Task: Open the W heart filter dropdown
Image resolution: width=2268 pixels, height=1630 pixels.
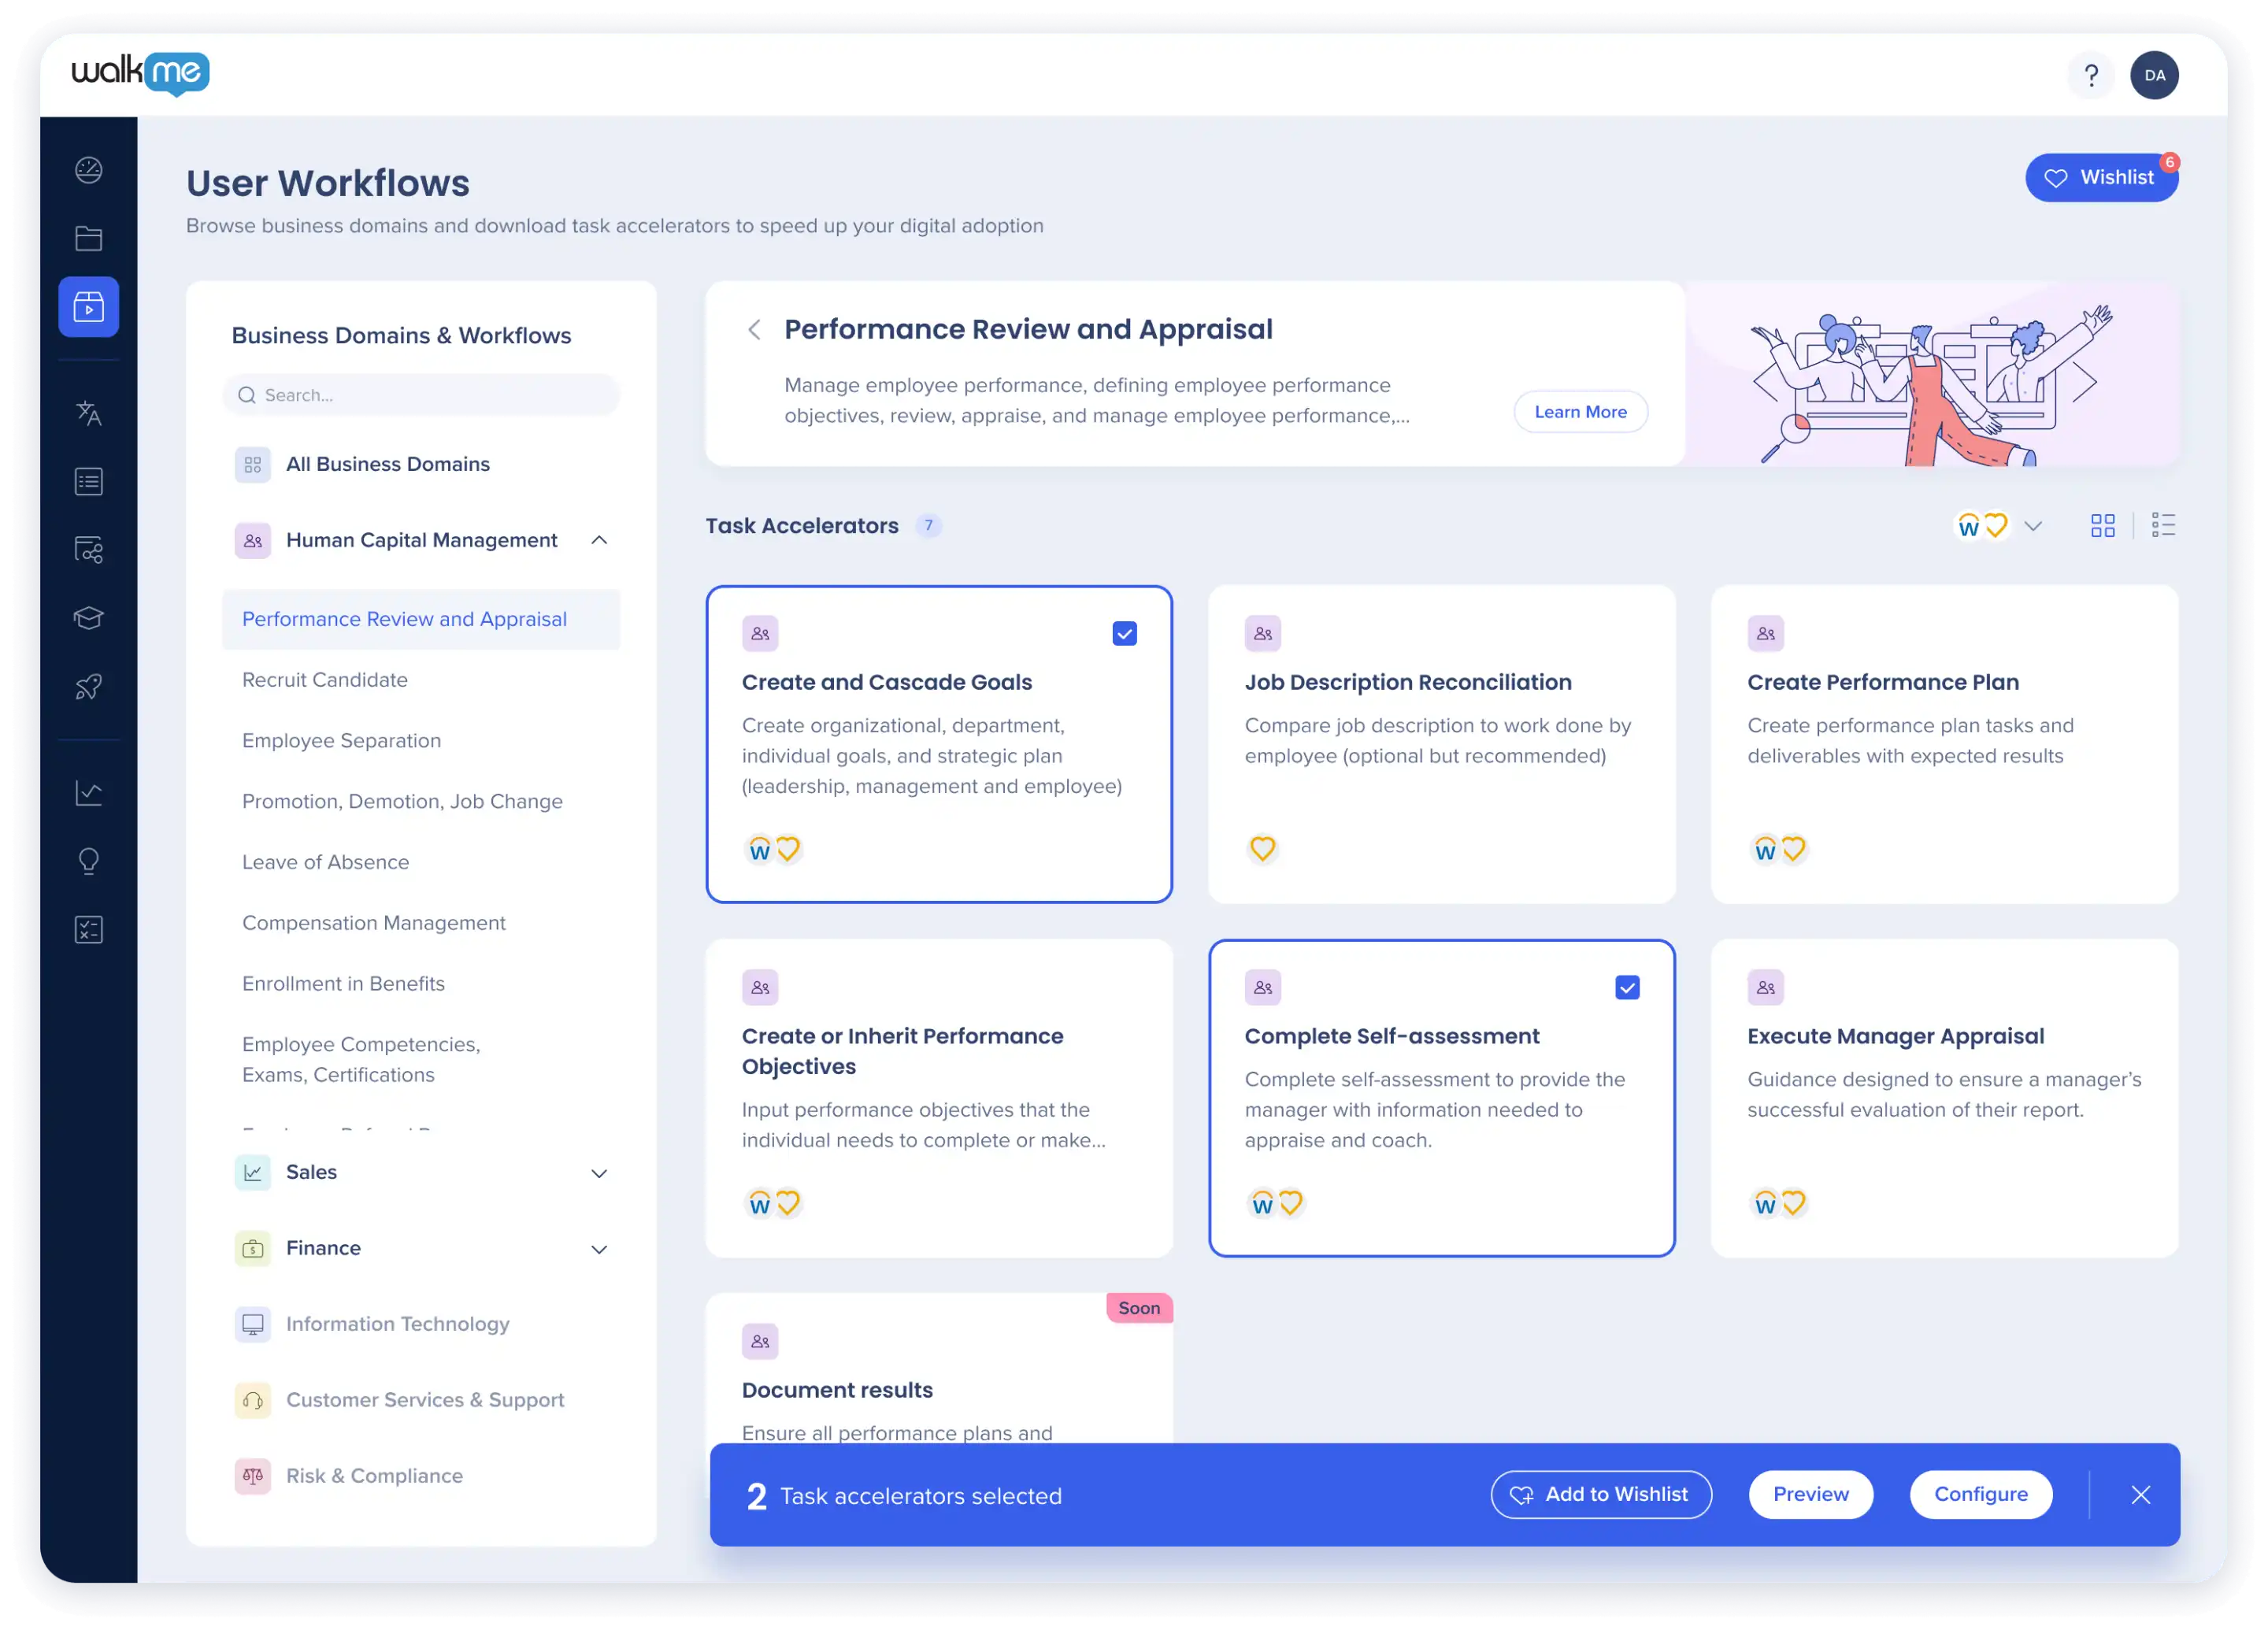Action: click(1999, 526)
